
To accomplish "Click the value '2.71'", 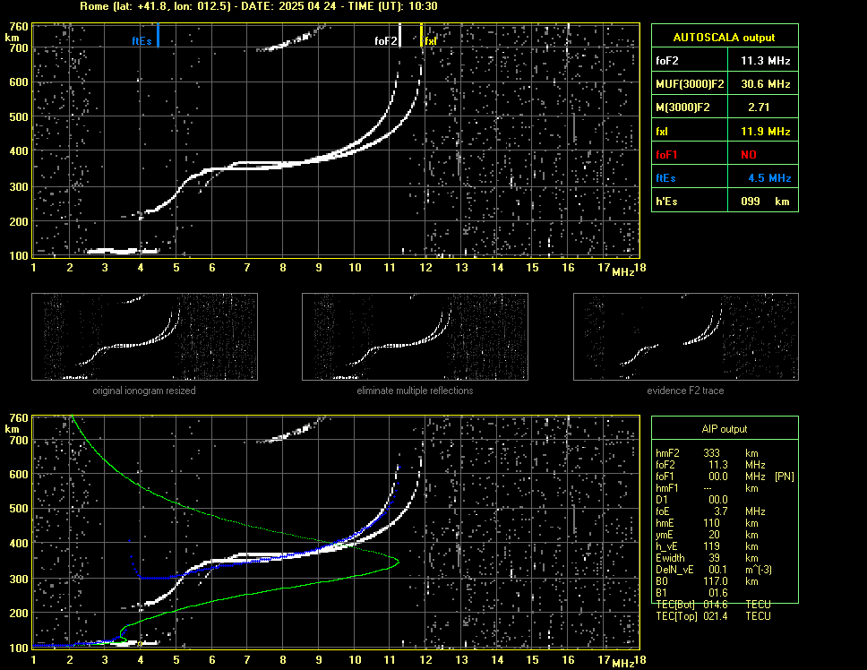I will click(x=759, y=107).
